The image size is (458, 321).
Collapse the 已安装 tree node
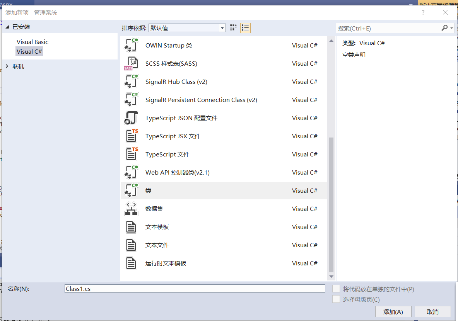point(7,27)
